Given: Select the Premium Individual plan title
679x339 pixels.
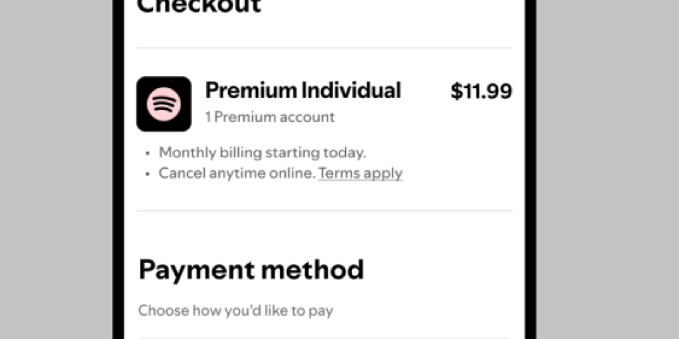Looking at the screenshot, I should pos(302,90).
